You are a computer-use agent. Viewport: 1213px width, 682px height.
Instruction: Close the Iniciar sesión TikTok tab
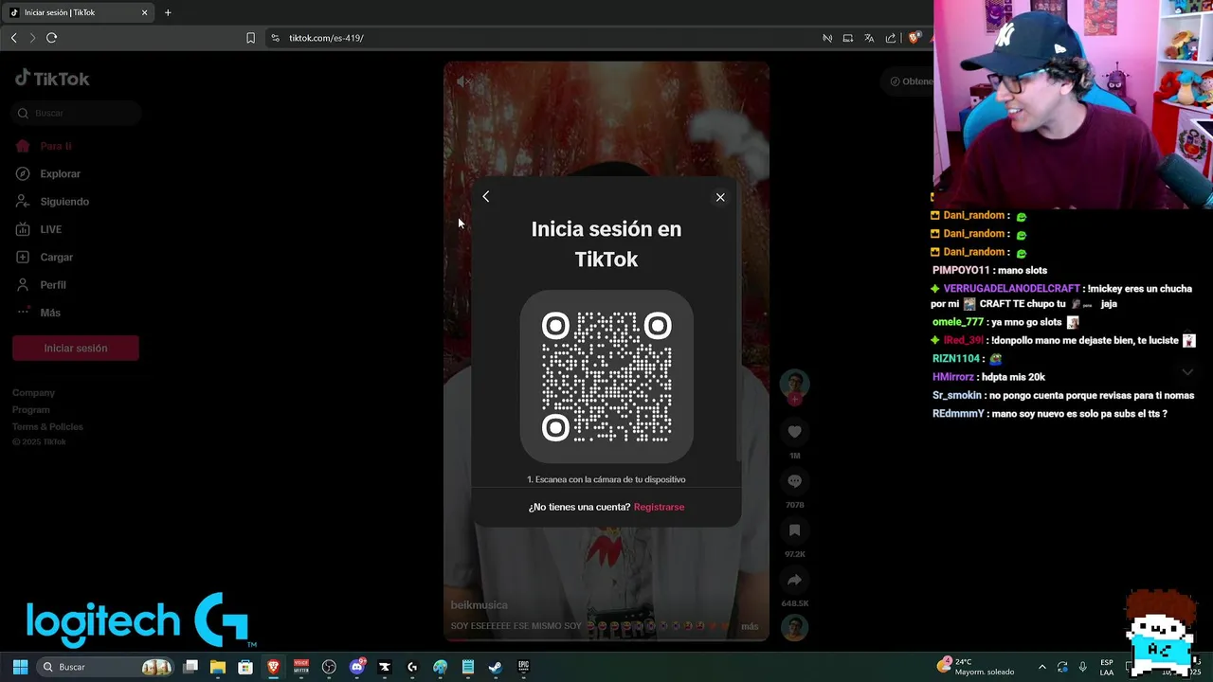[x=145, y=12]
